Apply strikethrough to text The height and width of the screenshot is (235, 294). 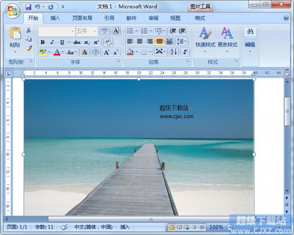click(77, 42)
